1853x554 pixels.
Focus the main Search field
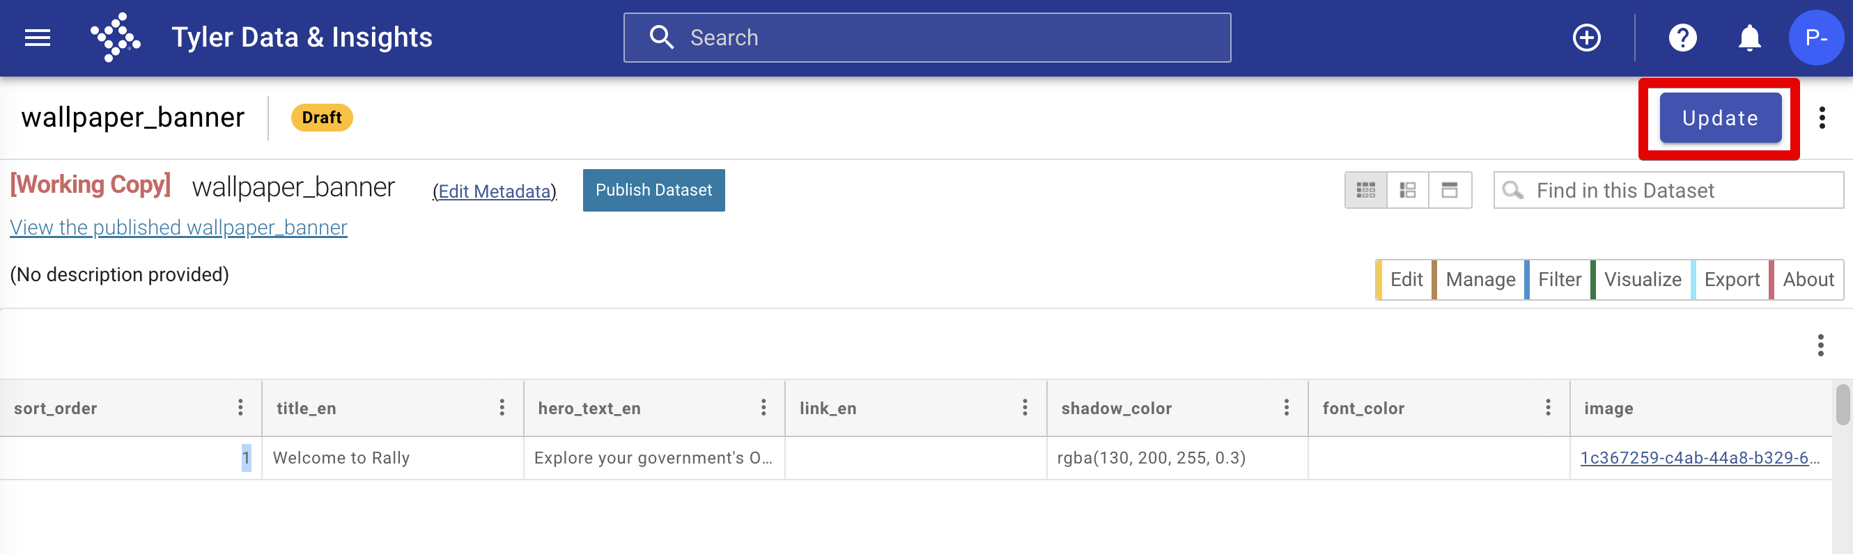[926, 38]
